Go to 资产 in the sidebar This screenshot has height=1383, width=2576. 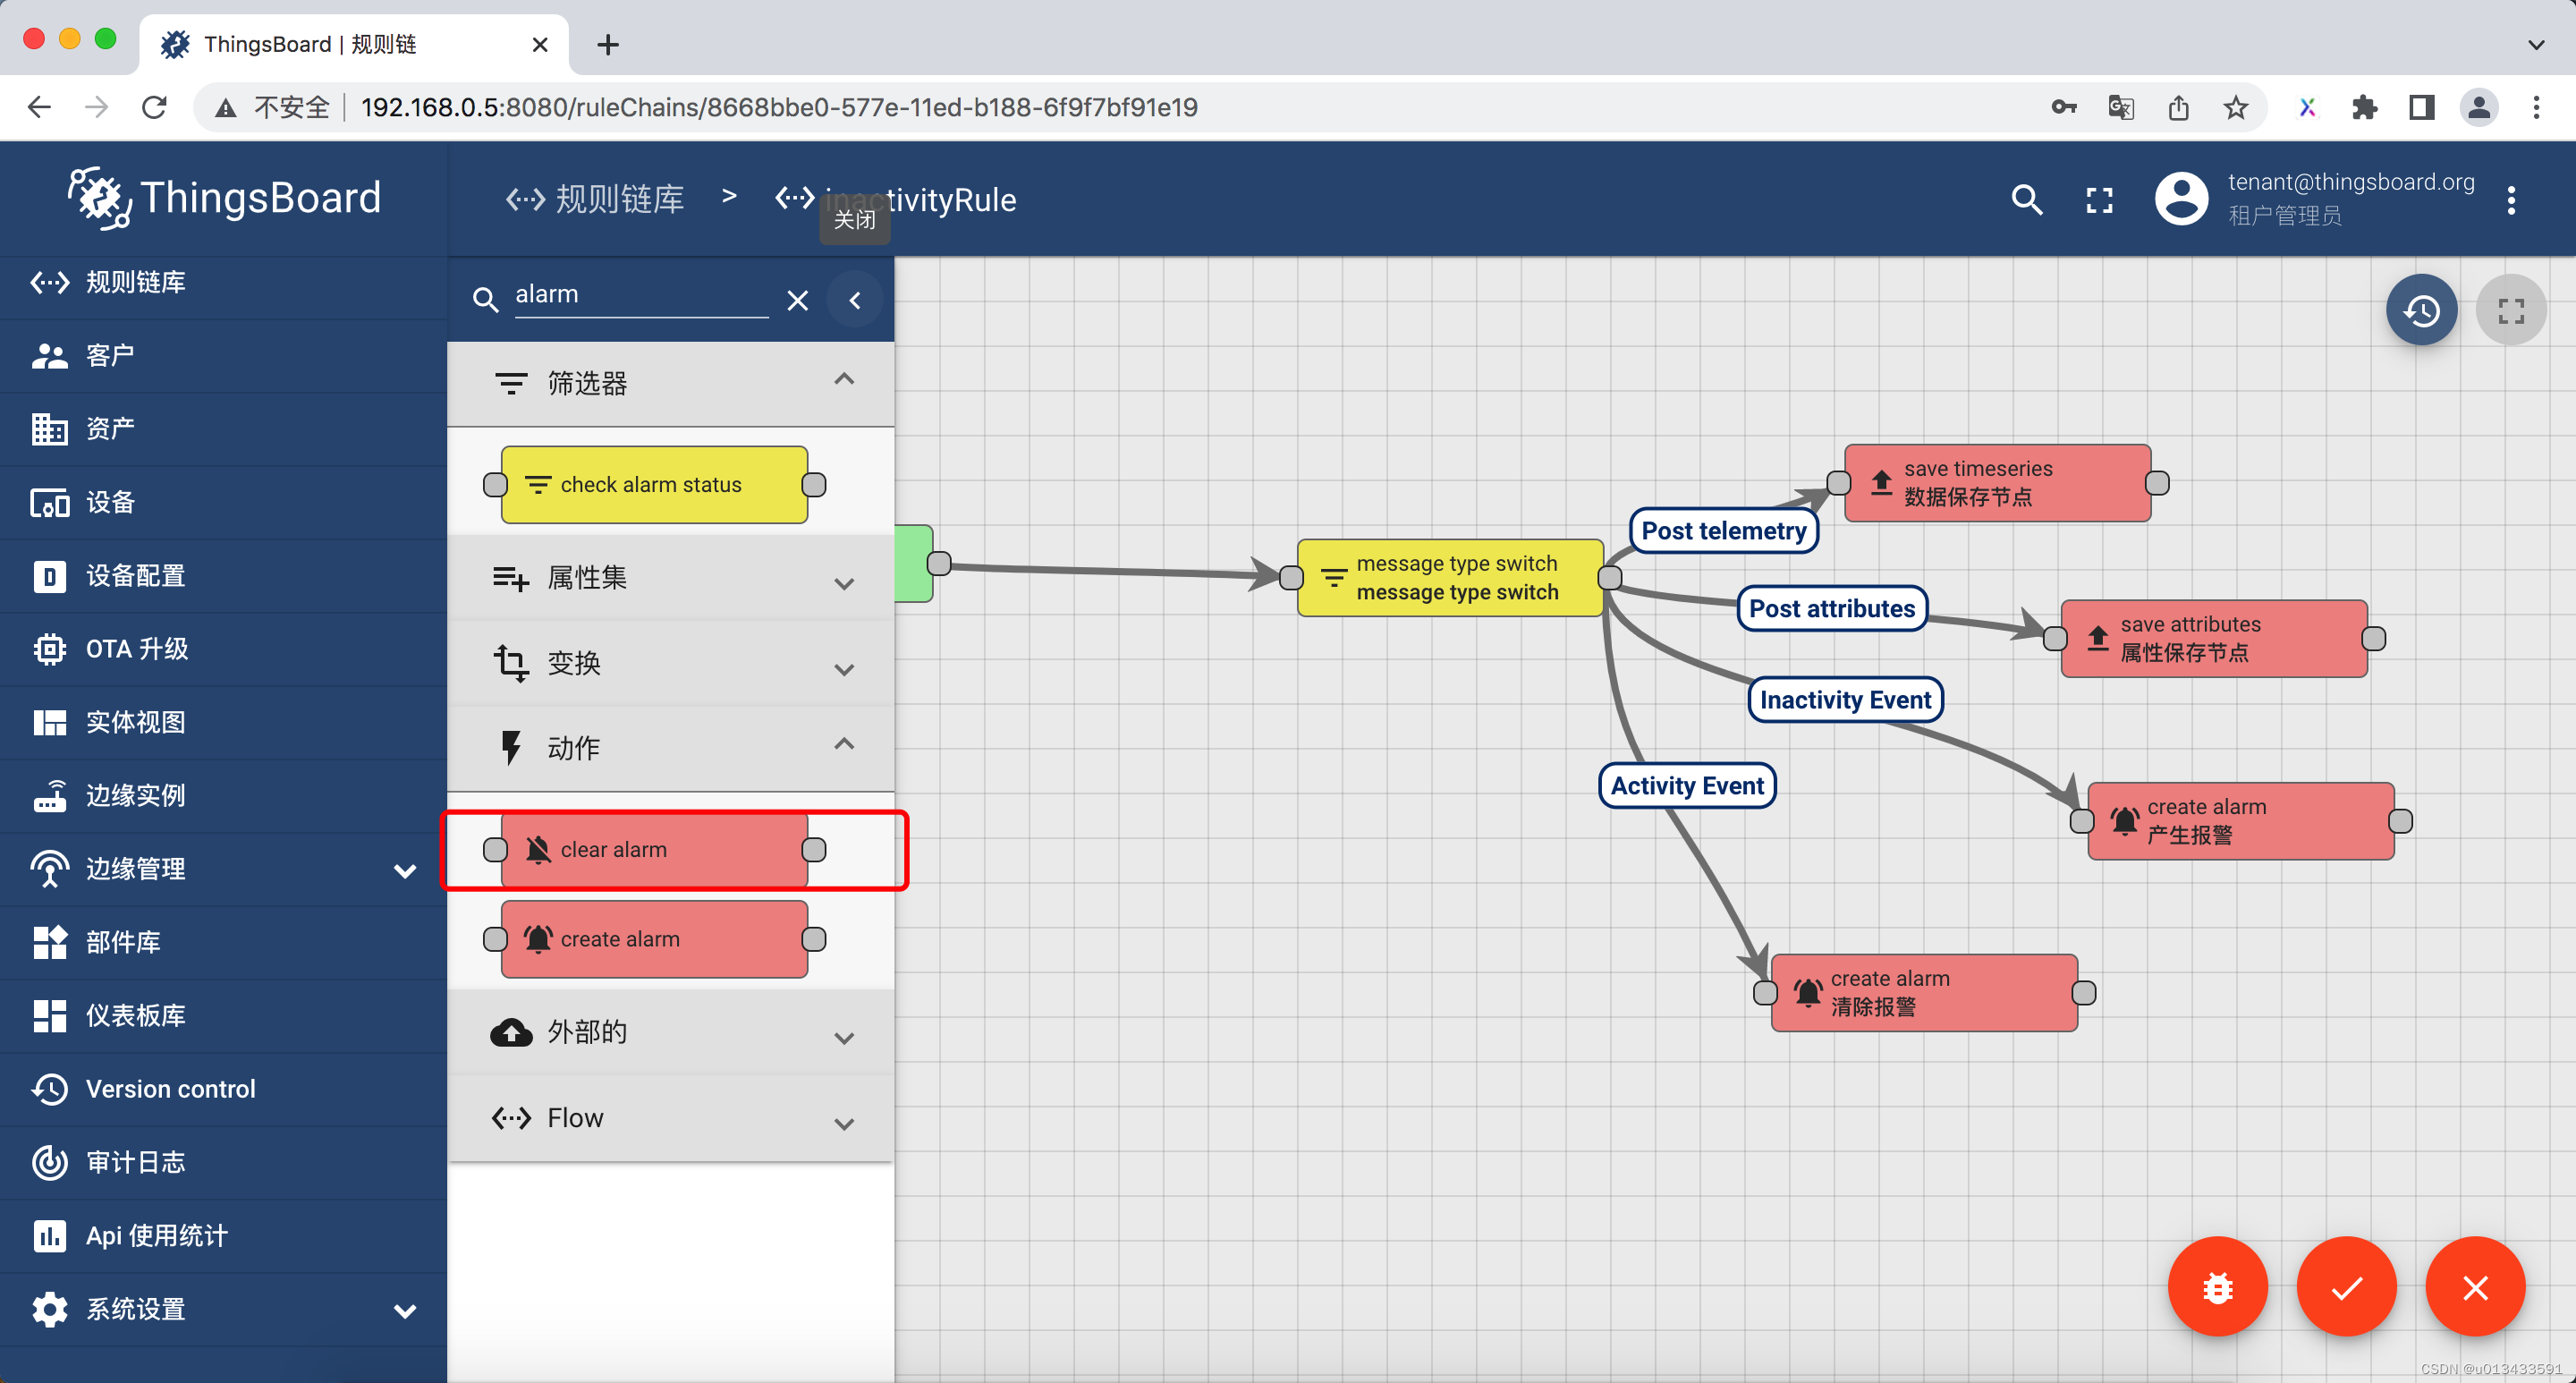point(223,429)
